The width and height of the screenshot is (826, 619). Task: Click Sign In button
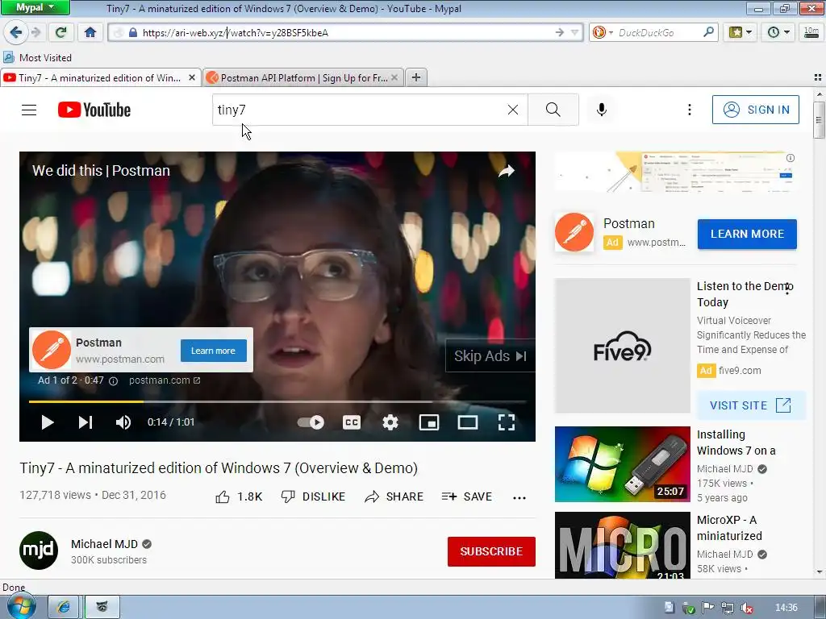755,110
